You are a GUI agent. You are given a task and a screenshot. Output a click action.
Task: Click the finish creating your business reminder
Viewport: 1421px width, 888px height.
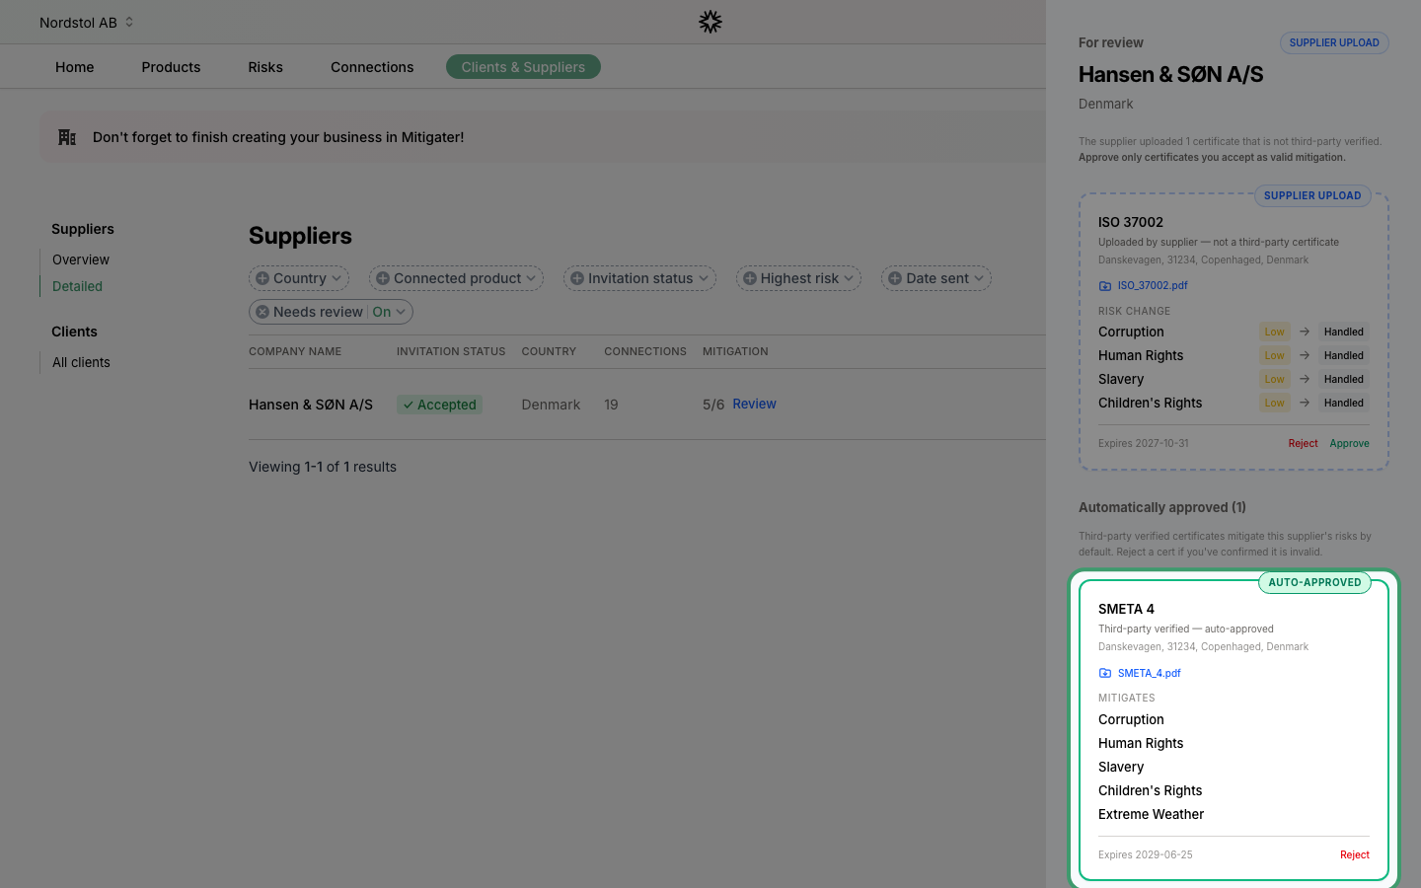278,137
